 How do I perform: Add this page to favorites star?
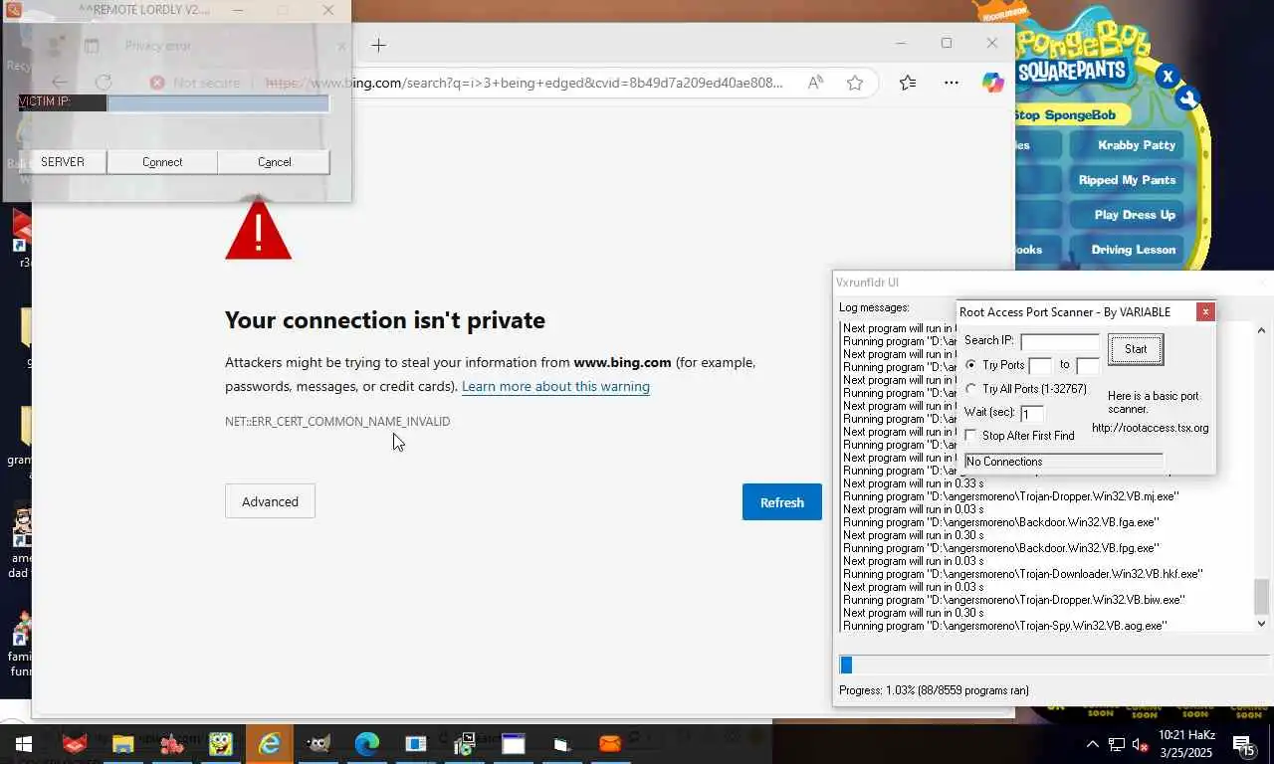coord(855,84)
